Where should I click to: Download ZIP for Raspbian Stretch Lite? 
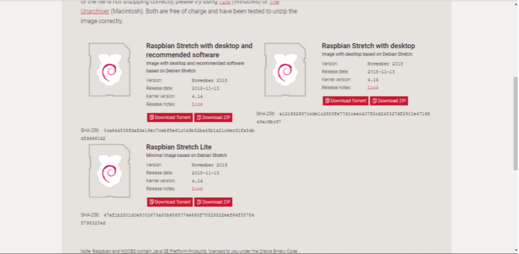point(213,202)
